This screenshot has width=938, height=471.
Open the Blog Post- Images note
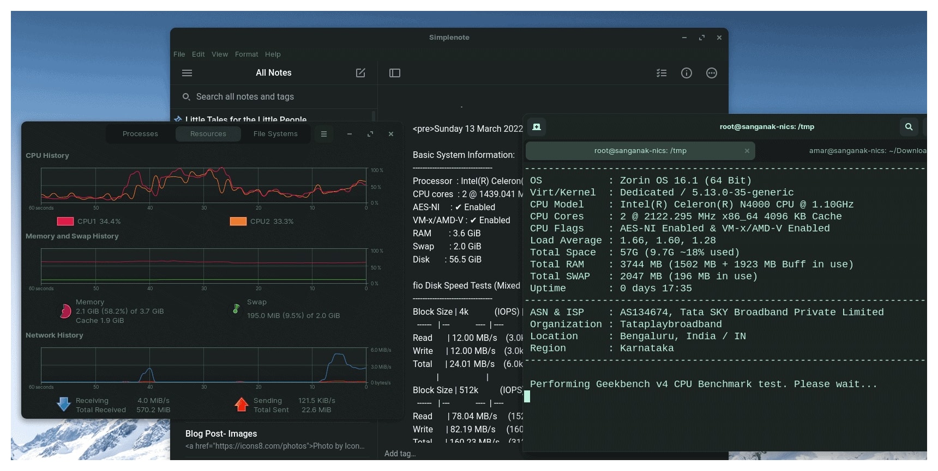[275, 439]
